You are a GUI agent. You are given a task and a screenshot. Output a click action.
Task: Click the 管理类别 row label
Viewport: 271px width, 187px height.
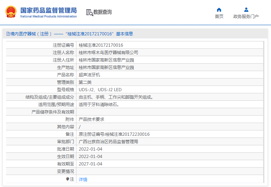(x=65, y=82)
